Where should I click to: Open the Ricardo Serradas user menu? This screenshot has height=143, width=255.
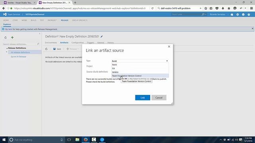point(218,14)
